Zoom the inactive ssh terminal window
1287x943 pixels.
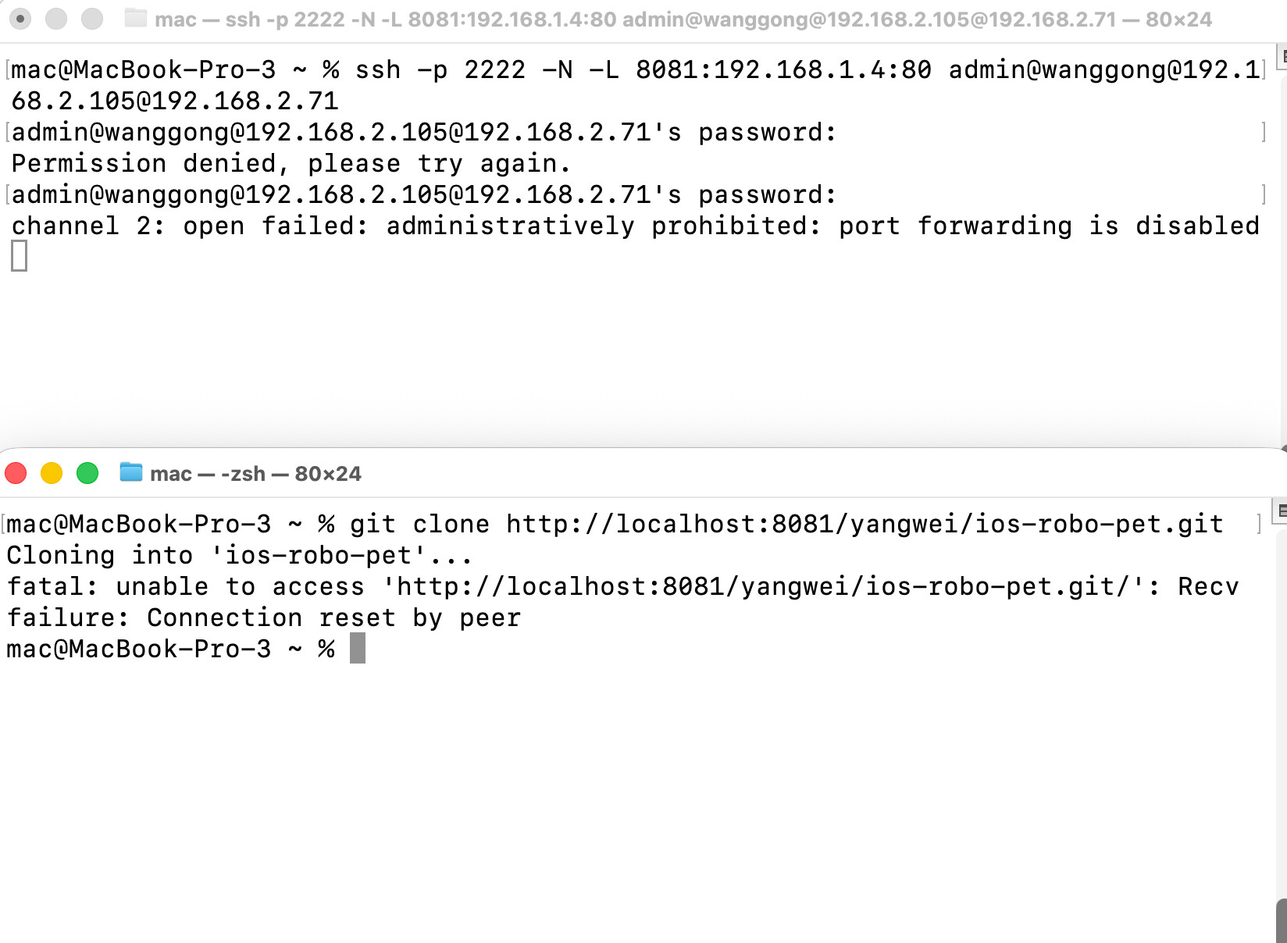(92, 19)
